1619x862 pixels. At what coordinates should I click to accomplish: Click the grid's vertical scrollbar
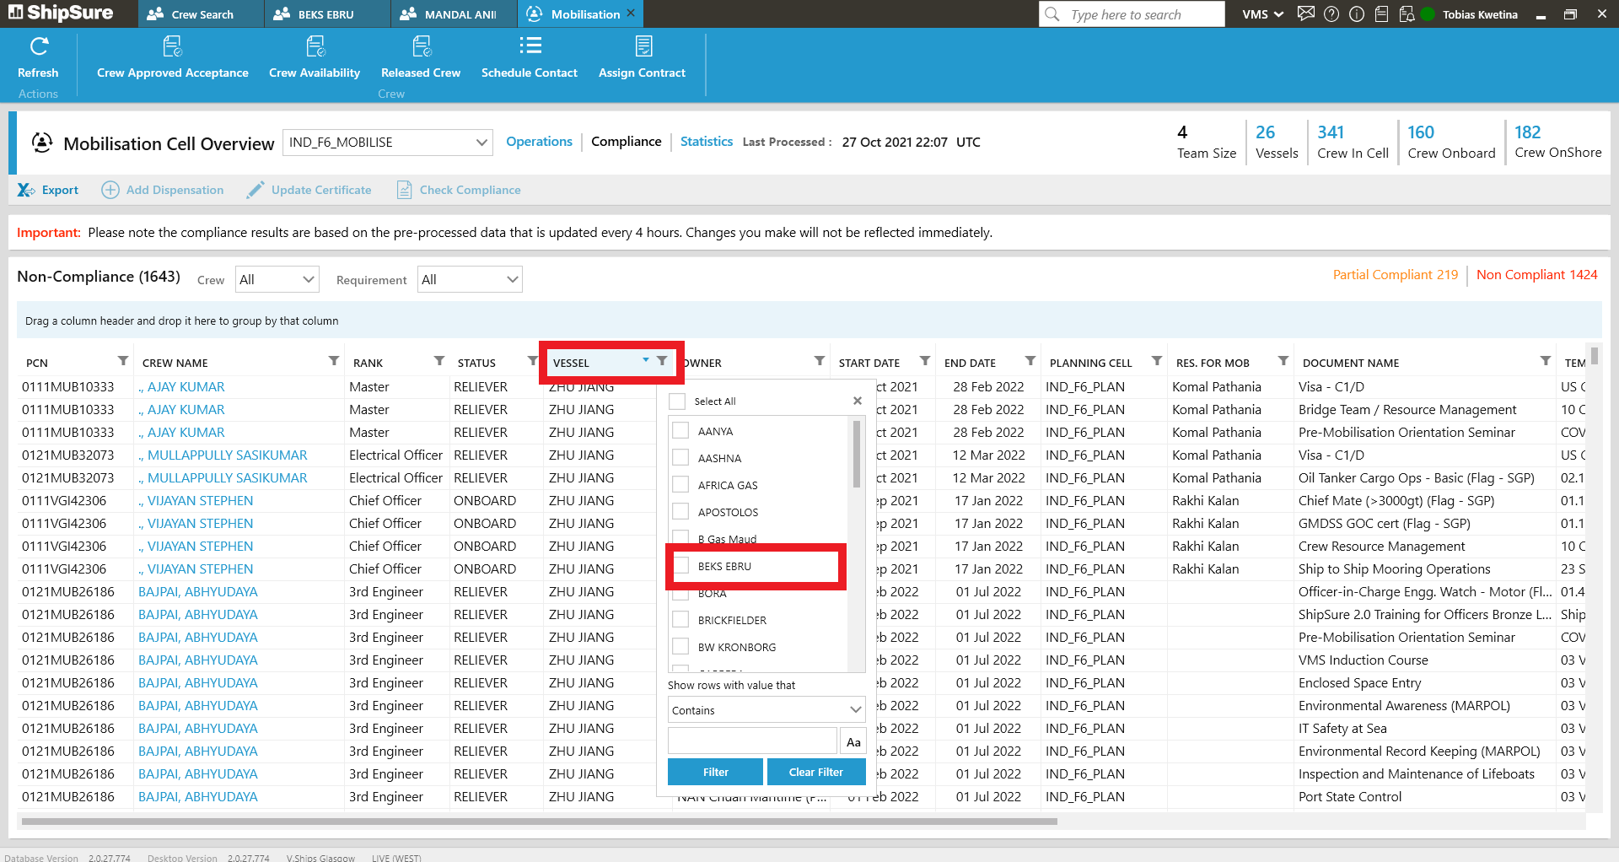pos(1595,354)
